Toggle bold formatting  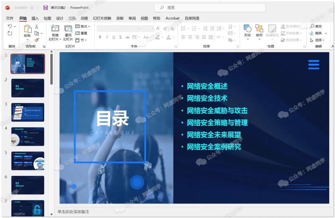pyautogui.click(x=100, y=37)
